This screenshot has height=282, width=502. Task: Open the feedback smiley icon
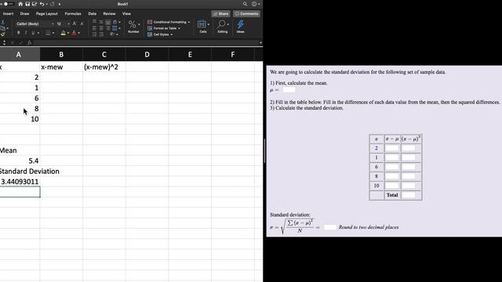pyautogui.click(x=254, y=4)
